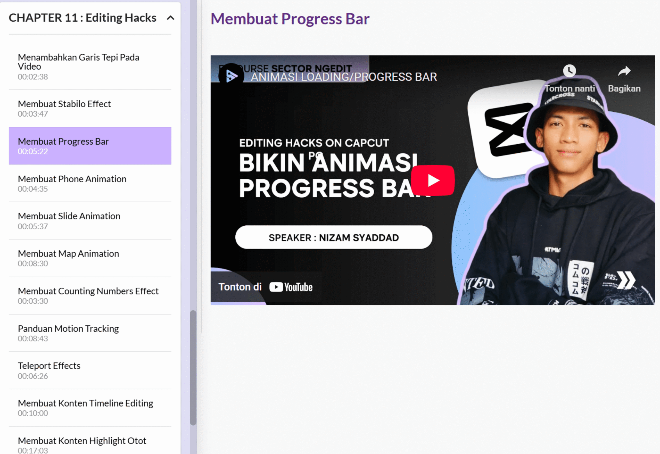Viewport: 660px width, 454px height.
Task: Play the YouTube video with red play button
Action: (433, 180)
